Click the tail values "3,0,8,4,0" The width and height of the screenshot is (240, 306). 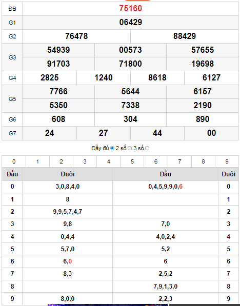pos(68,187)
